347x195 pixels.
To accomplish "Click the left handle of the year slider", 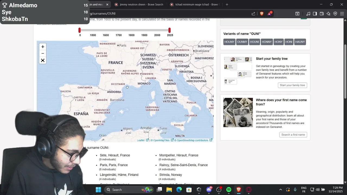I will (79, 30).
